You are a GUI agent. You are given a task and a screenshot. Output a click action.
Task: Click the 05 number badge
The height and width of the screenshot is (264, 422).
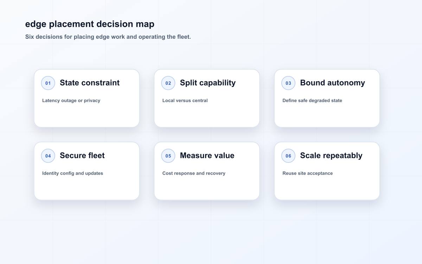coord(168,156)
